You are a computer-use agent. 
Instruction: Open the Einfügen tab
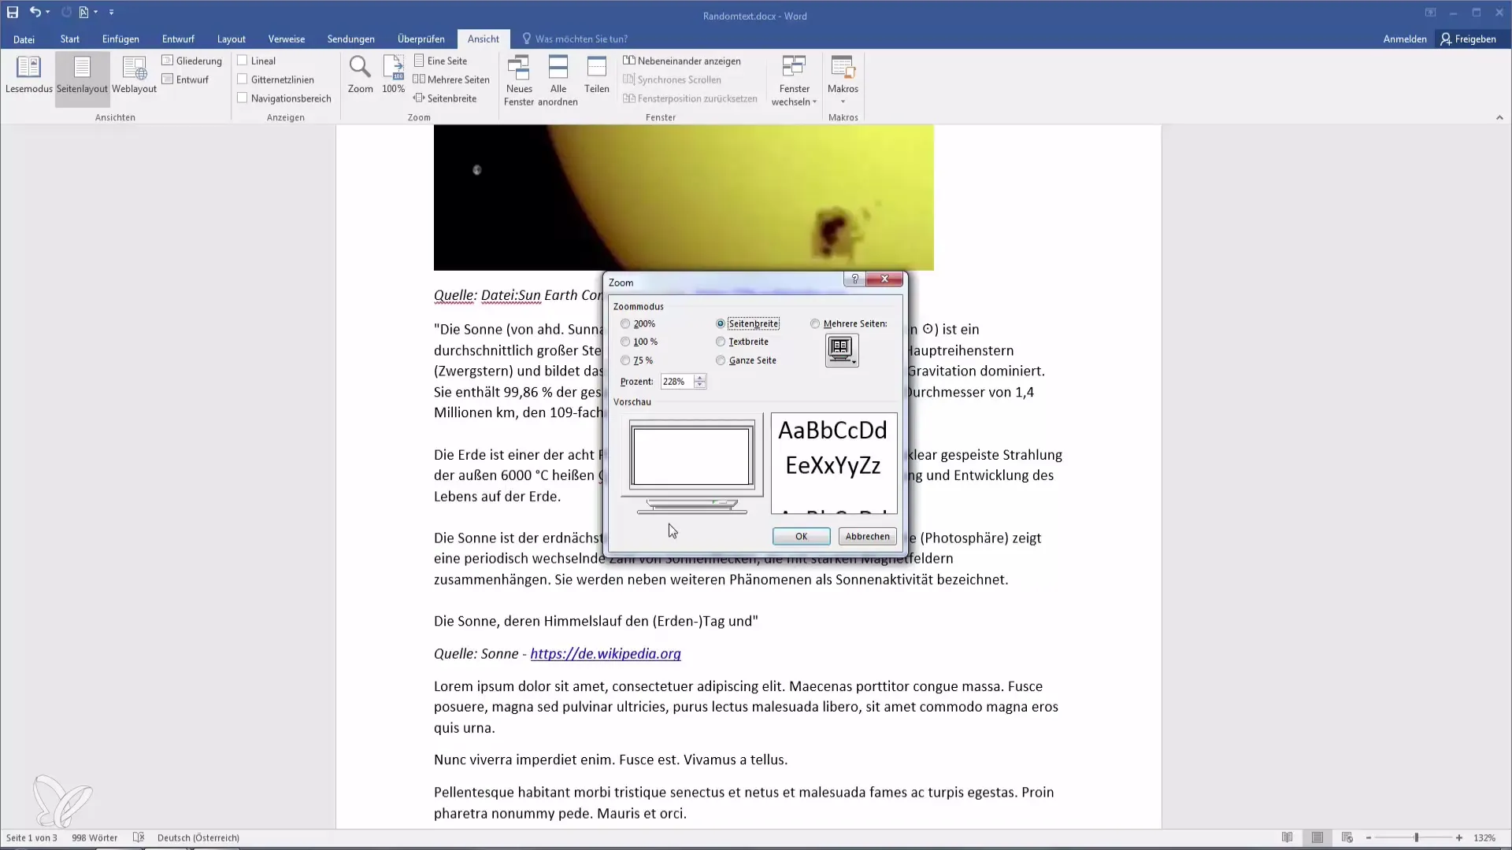(x=120, y=39)
